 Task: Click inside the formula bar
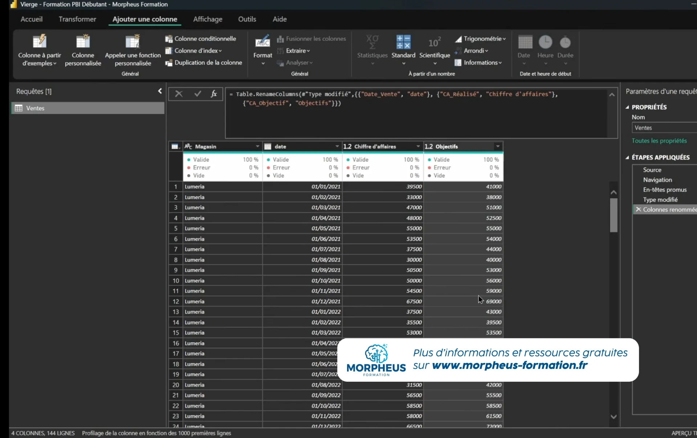coord(416,113)
